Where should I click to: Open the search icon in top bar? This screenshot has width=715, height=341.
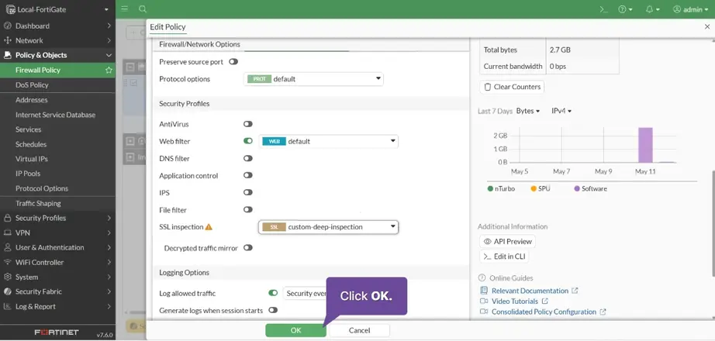(143, 9)
